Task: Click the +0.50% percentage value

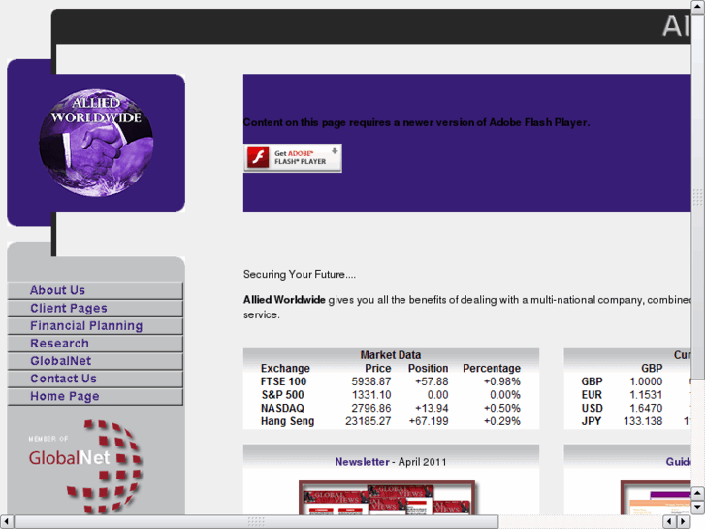Action: pyautogui.click(x=501, y=408)
